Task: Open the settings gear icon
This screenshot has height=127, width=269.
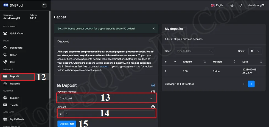Action: 232,5
